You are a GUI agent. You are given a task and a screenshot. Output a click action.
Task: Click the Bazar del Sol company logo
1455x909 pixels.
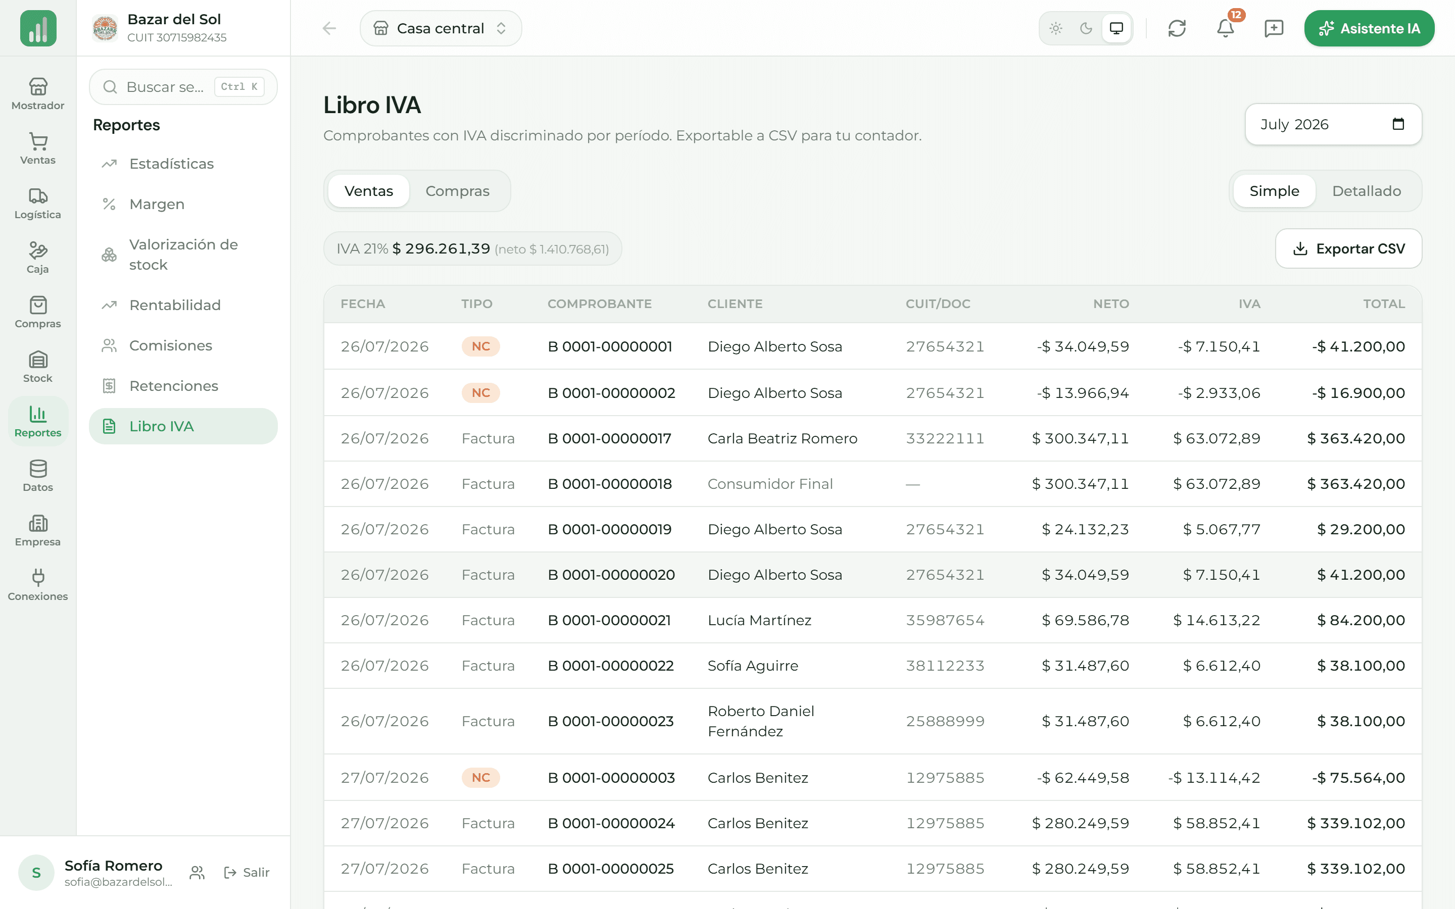[105, 28]
